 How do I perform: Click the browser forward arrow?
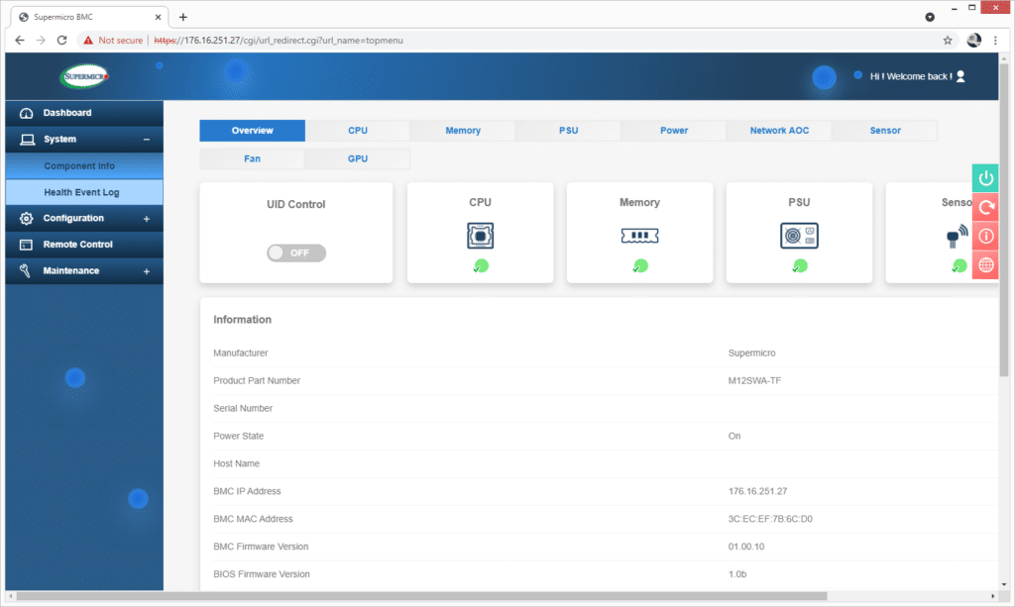(x=41, y=40)
